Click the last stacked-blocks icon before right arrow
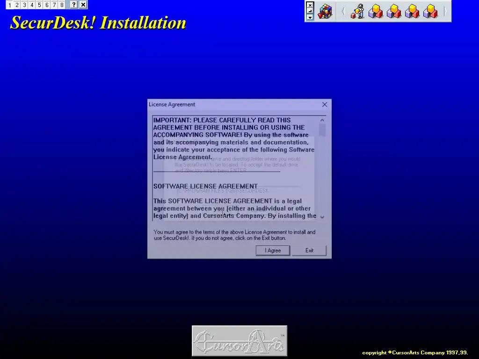The image size is (479, 359). [430, 11]
